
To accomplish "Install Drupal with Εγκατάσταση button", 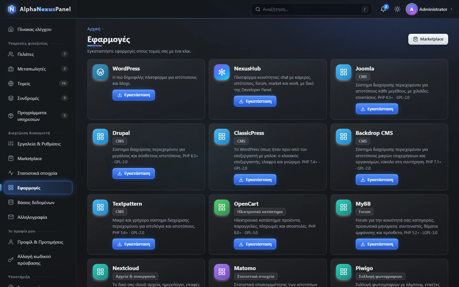I will tap(134, 173).
